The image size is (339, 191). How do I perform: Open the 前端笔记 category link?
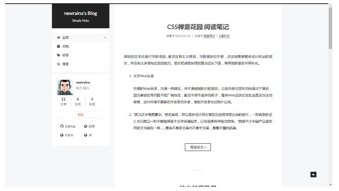(x=209, y=36)
